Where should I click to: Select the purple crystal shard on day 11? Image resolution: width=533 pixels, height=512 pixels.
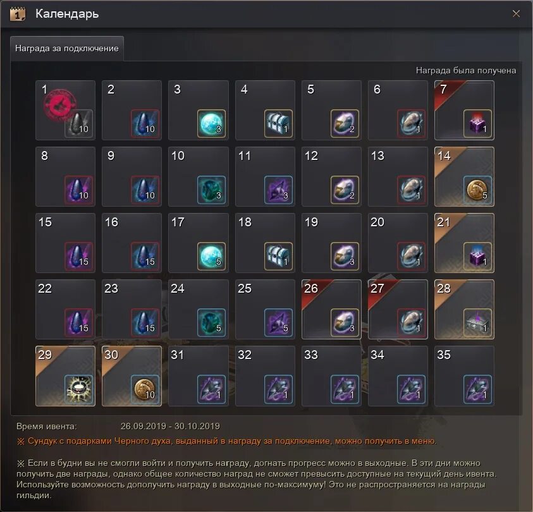[278, 190]
